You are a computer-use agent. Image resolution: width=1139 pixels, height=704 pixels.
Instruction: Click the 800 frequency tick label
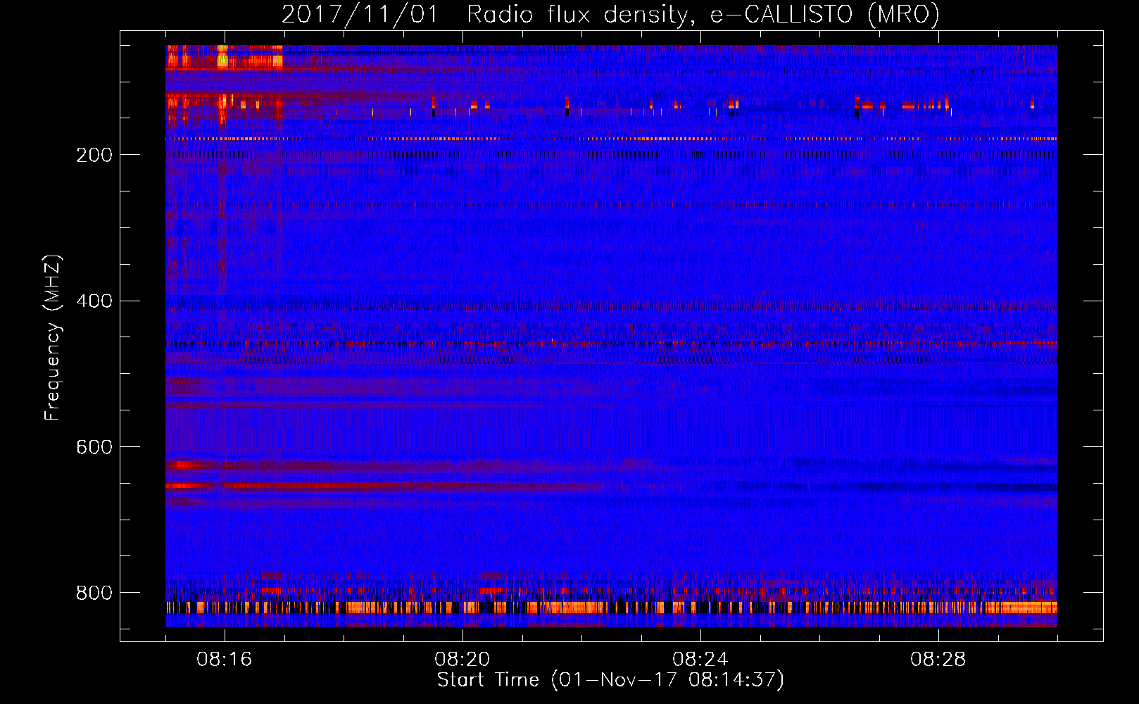point(94,593)
